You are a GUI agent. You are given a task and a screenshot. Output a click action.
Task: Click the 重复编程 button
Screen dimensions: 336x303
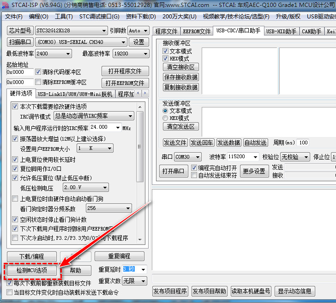click(x=120, y=256)
